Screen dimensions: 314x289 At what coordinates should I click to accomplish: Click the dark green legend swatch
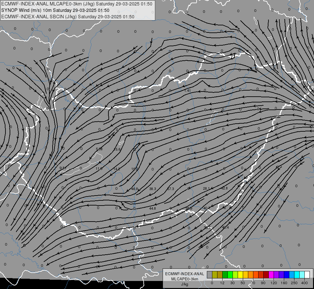click(225, 275)
